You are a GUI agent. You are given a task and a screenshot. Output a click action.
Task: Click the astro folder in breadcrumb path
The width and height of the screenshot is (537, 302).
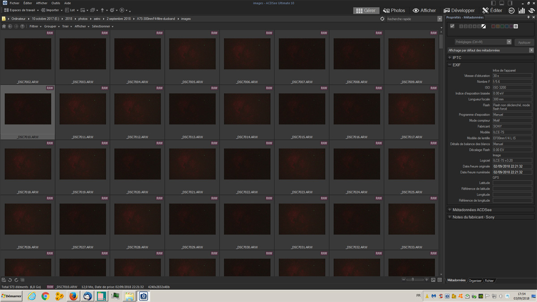(x=97, y=19)
